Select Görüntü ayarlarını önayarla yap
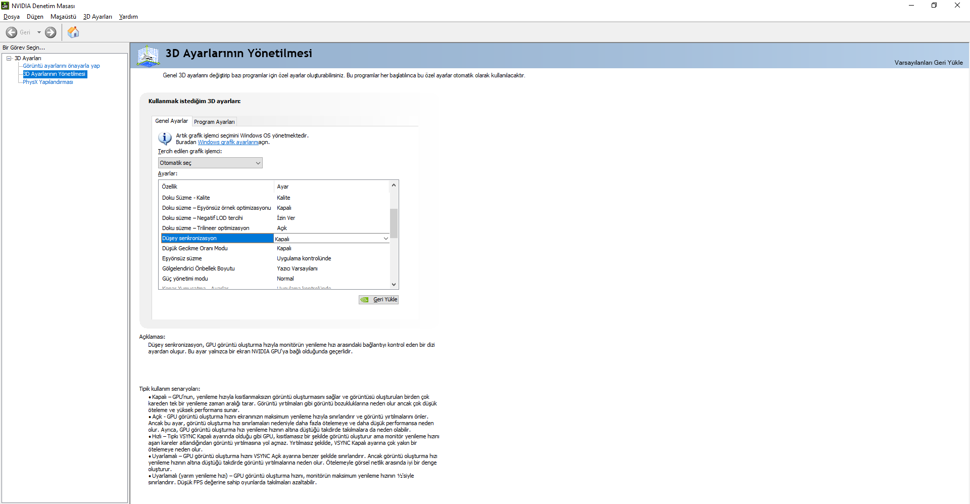The height and width of the screenshot is (504, 970). (61, 66)
